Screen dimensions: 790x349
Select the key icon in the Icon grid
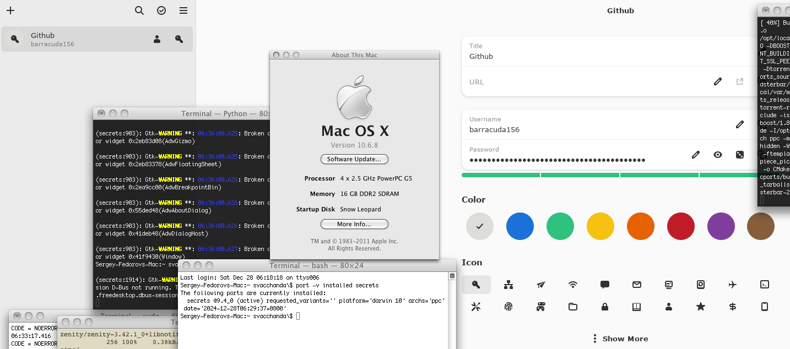[x=476, y=285]
